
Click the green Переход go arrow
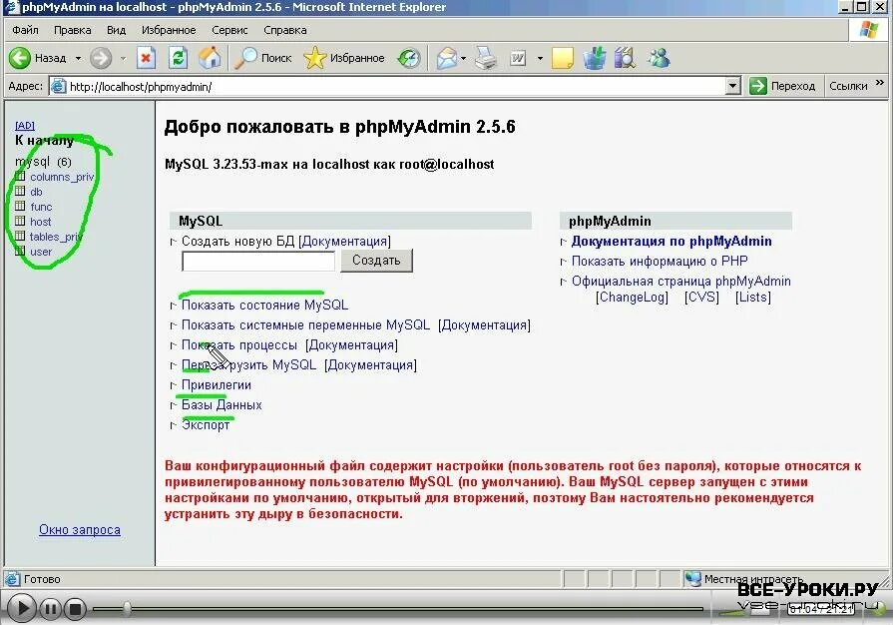point(758,86)
